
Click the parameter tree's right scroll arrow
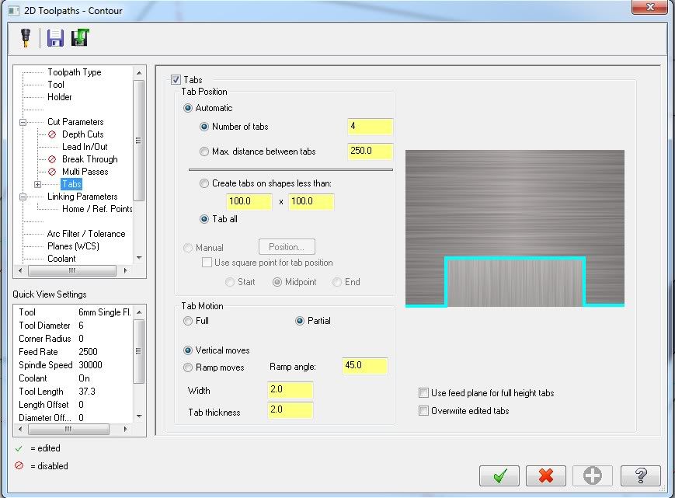click(x=125, y=270)
